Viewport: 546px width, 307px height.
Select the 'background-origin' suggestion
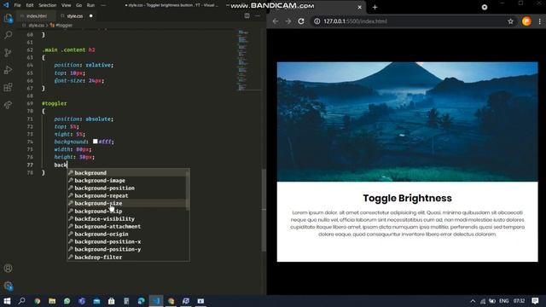[127, 234]
